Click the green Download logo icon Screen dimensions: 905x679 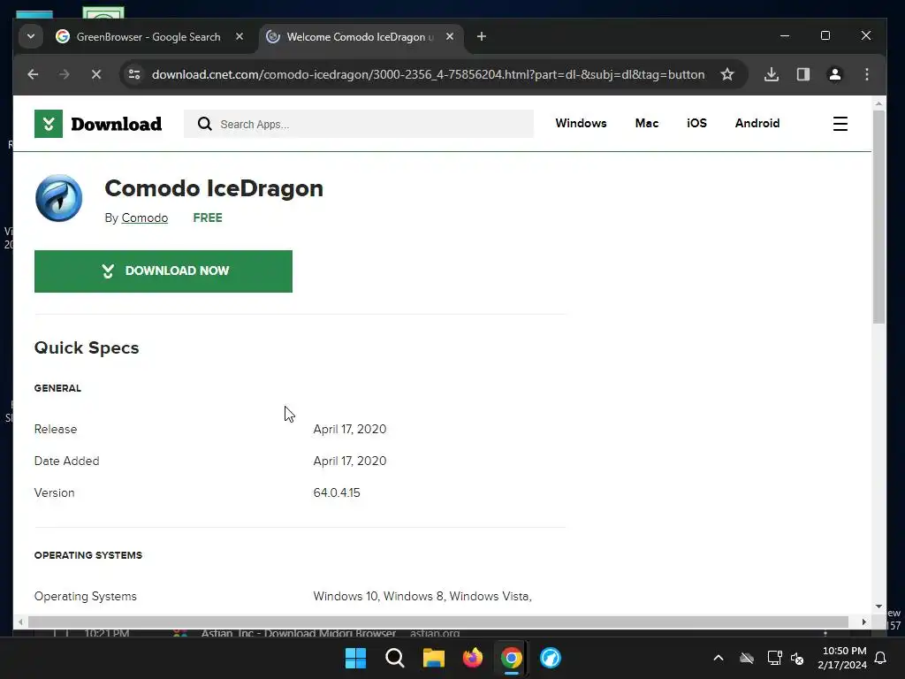[x=49, y=124]
